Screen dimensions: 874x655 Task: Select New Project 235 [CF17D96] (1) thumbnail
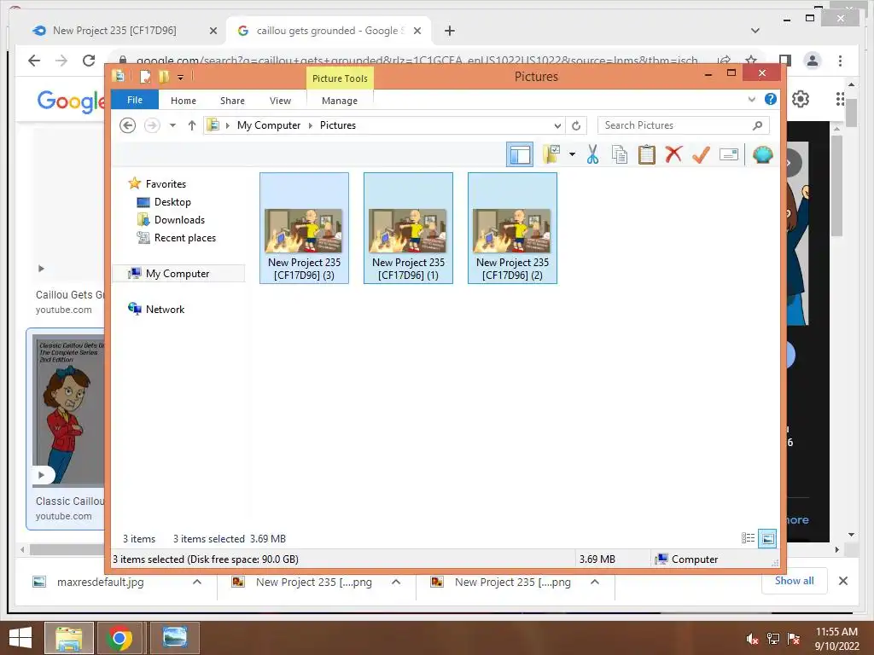pos(409,229)
